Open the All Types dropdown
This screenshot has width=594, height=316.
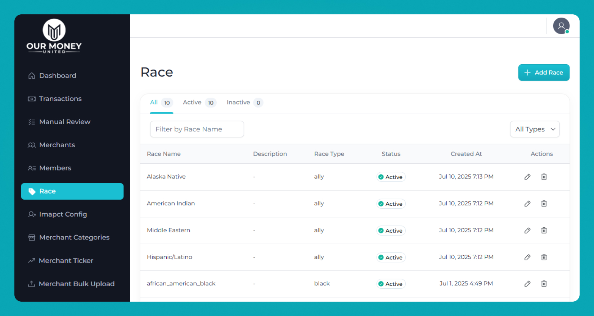click(535, 129)
